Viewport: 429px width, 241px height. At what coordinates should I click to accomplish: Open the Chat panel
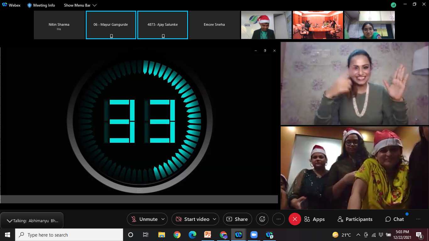click(x=395, y=219)
